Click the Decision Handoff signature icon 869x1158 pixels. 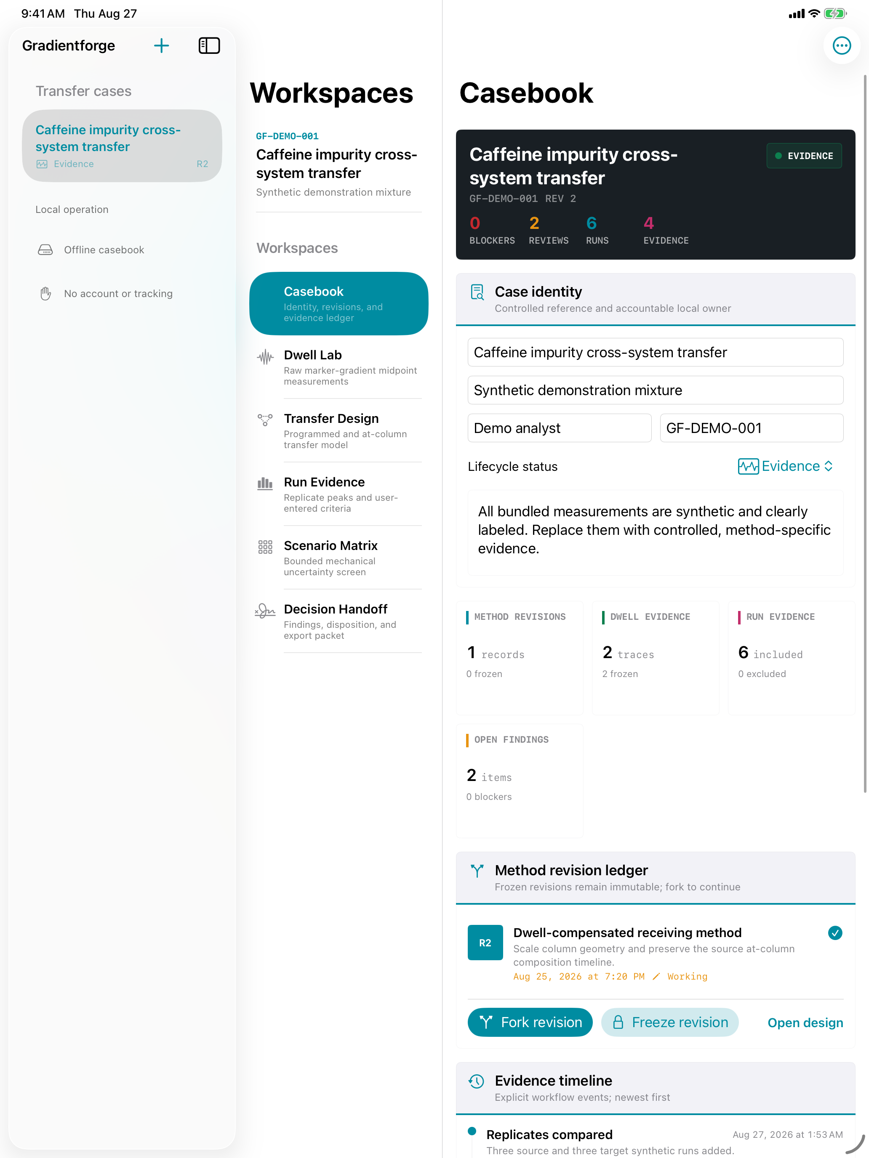pyautogui.click(x=265, y=611)
